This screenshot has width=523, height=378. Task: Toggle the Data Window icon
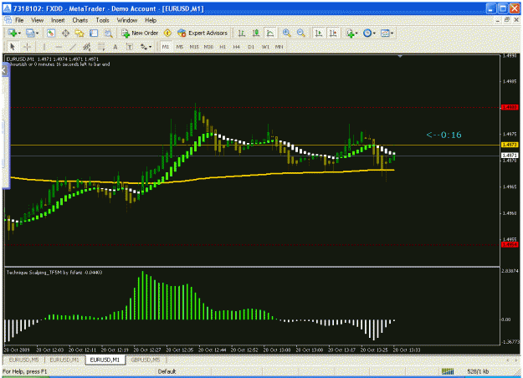65,33
